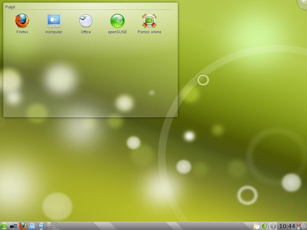Switch to the second virtual desktop in pager
This screenshot has width=307, height=230.
tap(54, 224)
